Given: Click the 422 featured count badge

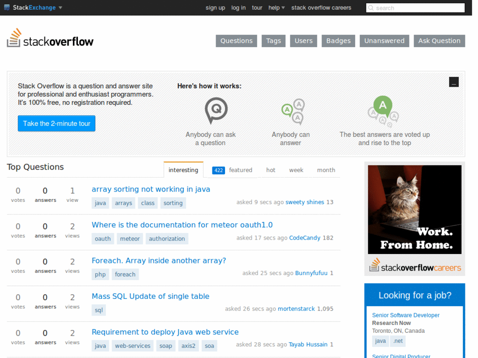Looking at the screenshot, I should (x=218, y=170).
